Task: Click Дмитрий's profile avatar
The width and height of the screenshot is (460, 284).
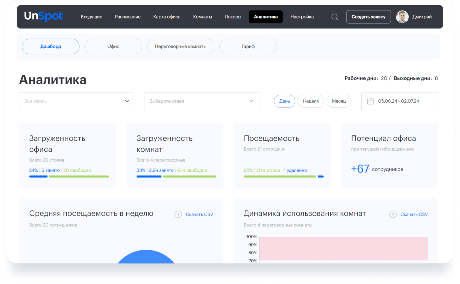Action: click(x=402, y=17)
